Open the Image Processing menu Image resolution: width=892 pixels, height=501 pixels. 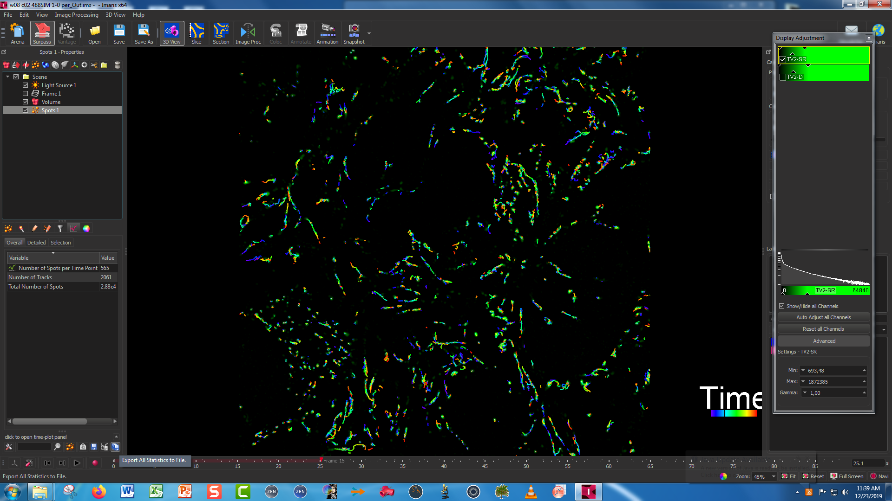77,15
